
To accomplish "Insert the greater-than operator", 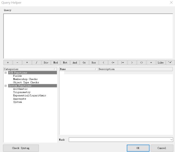I will tap(132, 62).
